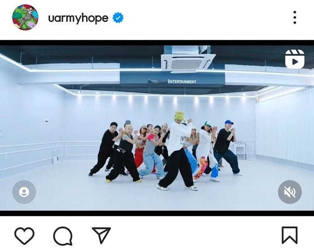Tap the dancer in the yellow bucket hat
The width and height of the screenshot is (314, 248).
point(178,151)
